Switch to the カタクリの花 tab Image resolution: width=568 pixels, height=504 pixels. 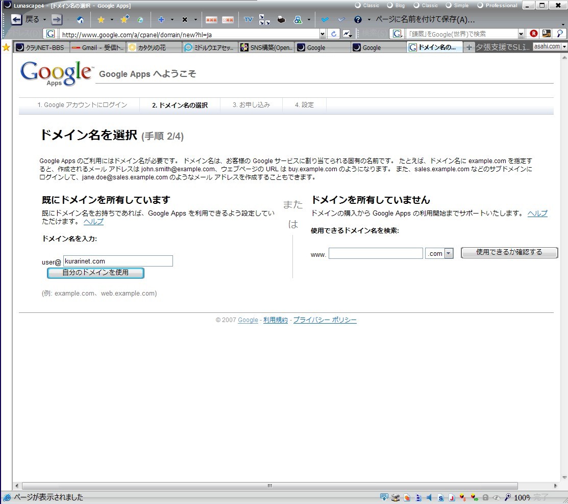tap(154, 47)
